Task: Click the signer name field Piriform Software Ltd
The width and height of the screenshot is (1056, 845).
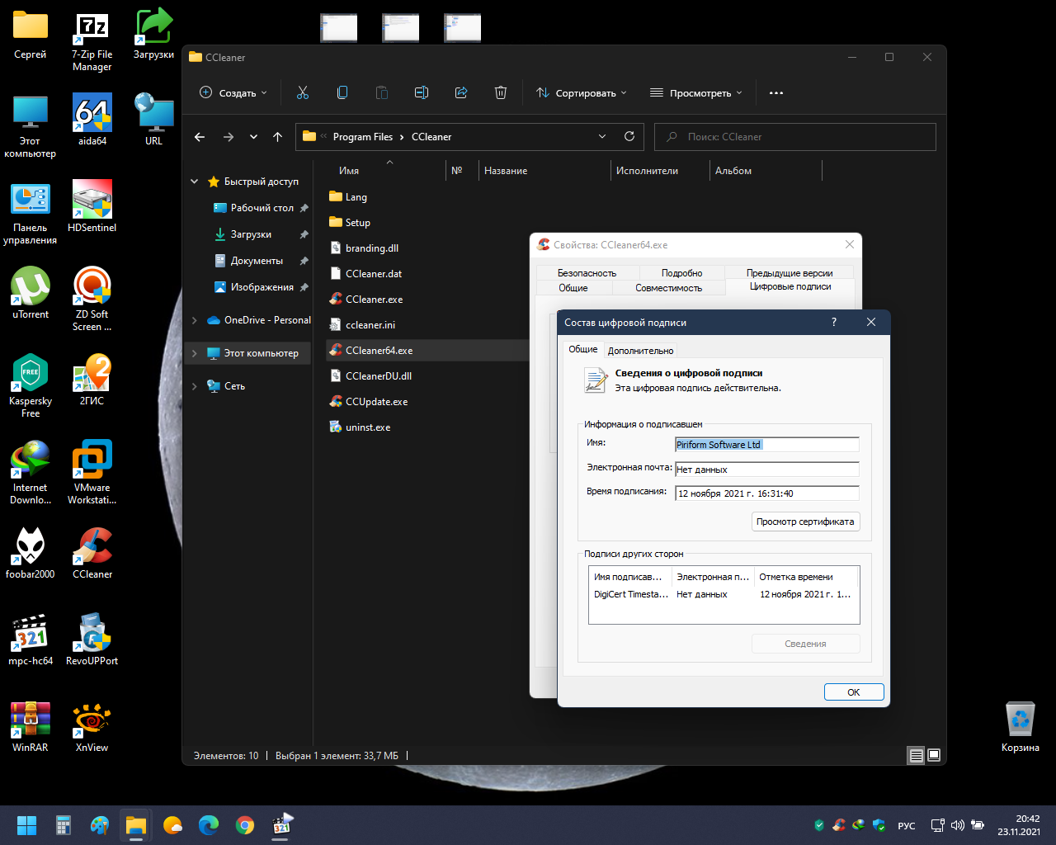Action: [766, 445]
